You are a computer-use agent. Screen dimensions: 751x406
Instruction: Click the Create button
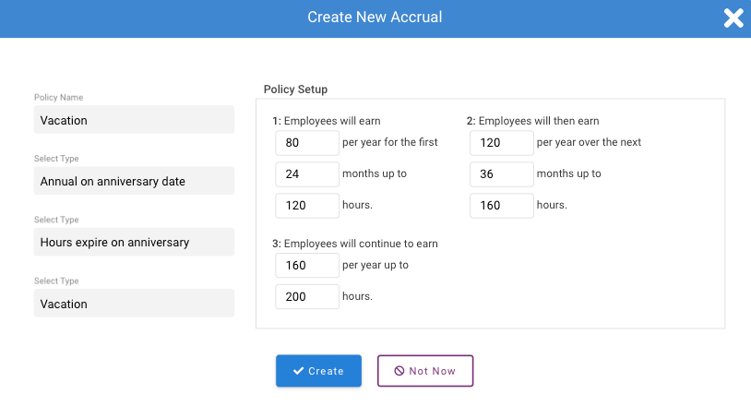click(318, 371)
